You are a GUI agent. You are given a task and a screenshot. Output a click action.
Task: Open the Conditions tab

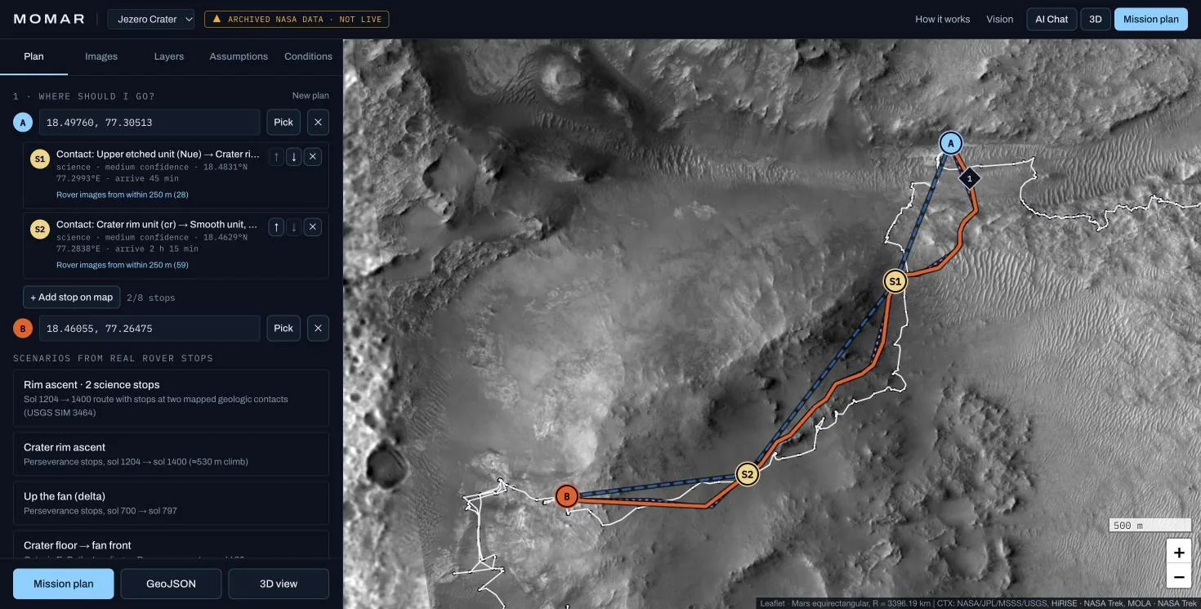point(308,56)
